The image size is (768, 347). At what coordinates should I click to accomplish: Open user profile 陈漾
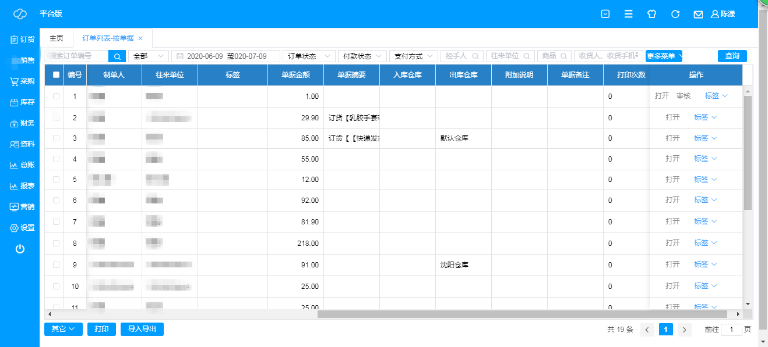click(723, 14)
